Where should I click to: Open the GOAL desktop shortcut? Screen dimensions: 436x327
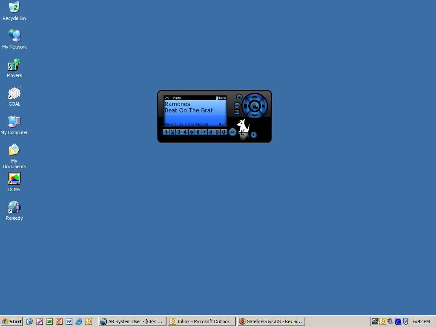[14, 97]
